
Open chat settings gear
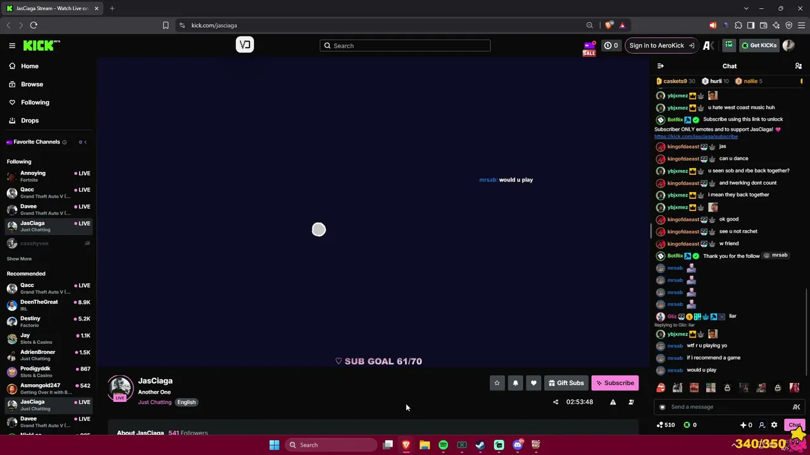click(x=774, y=425)
